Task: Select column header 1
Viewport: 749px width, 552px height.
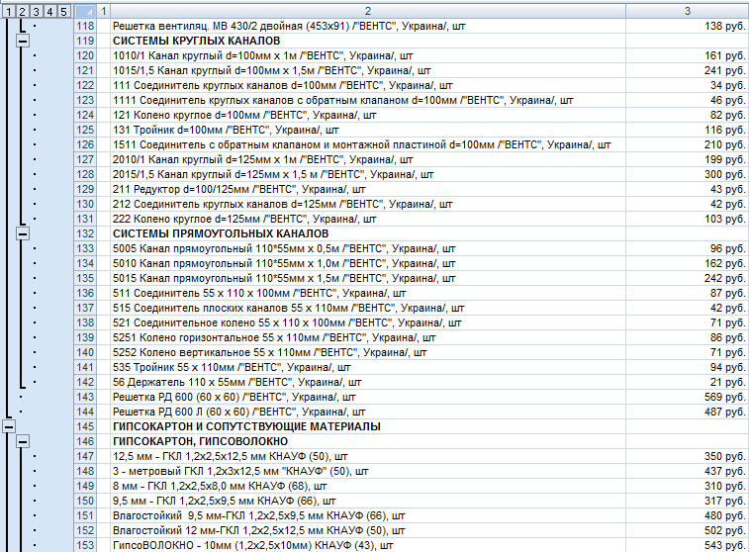Action: (103, 11)
